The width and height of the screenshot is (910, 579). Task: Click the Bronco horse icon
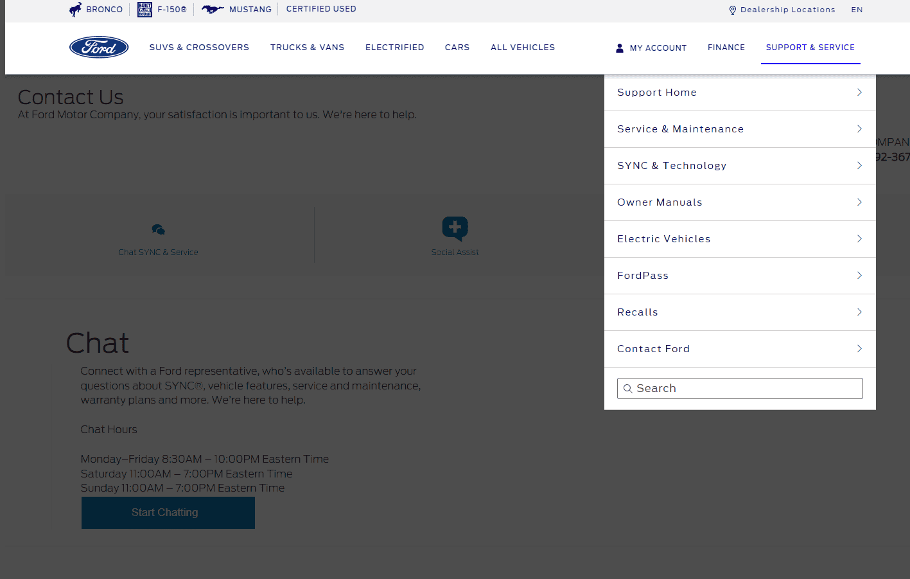pos(76,9)
